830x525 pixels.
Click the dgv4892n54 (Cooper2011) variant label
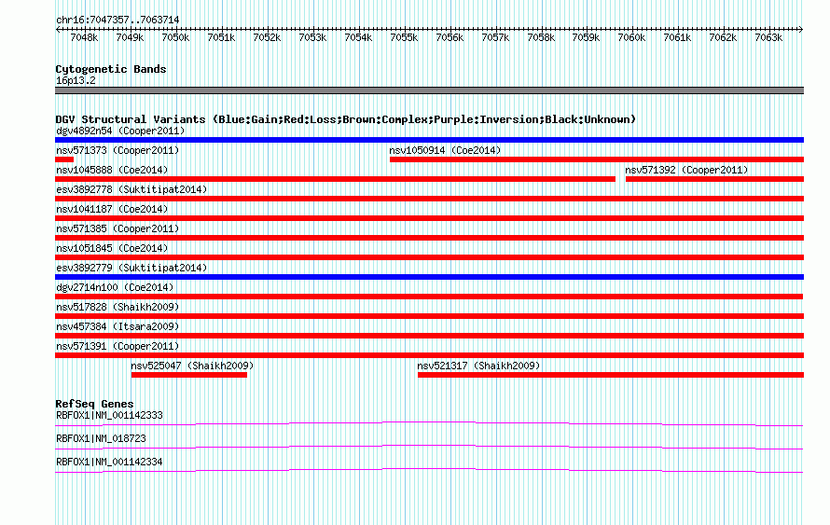pyautogui.click(x=120, y=131)
